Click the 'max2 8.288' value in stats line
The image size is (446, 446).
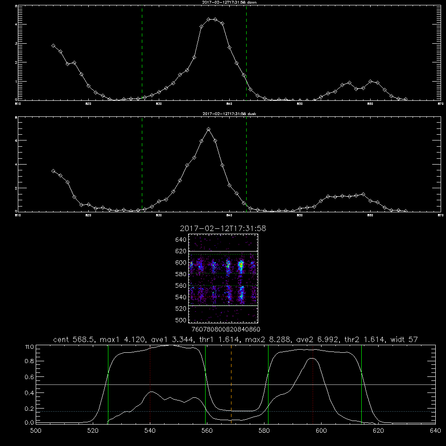pos(268,339)
